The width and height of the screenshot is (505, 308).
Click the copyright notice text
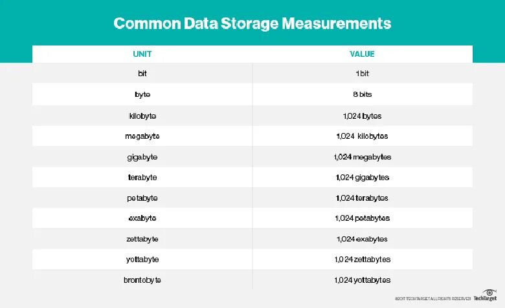click(432, 299)
